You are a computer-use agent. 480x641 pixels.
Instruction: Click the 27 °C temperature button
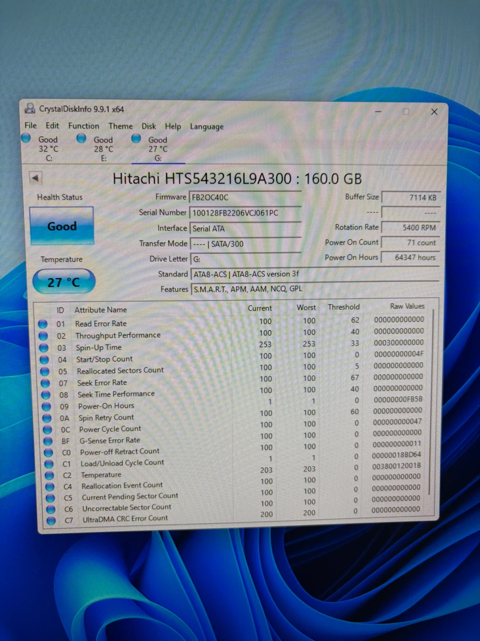(64, 282)
